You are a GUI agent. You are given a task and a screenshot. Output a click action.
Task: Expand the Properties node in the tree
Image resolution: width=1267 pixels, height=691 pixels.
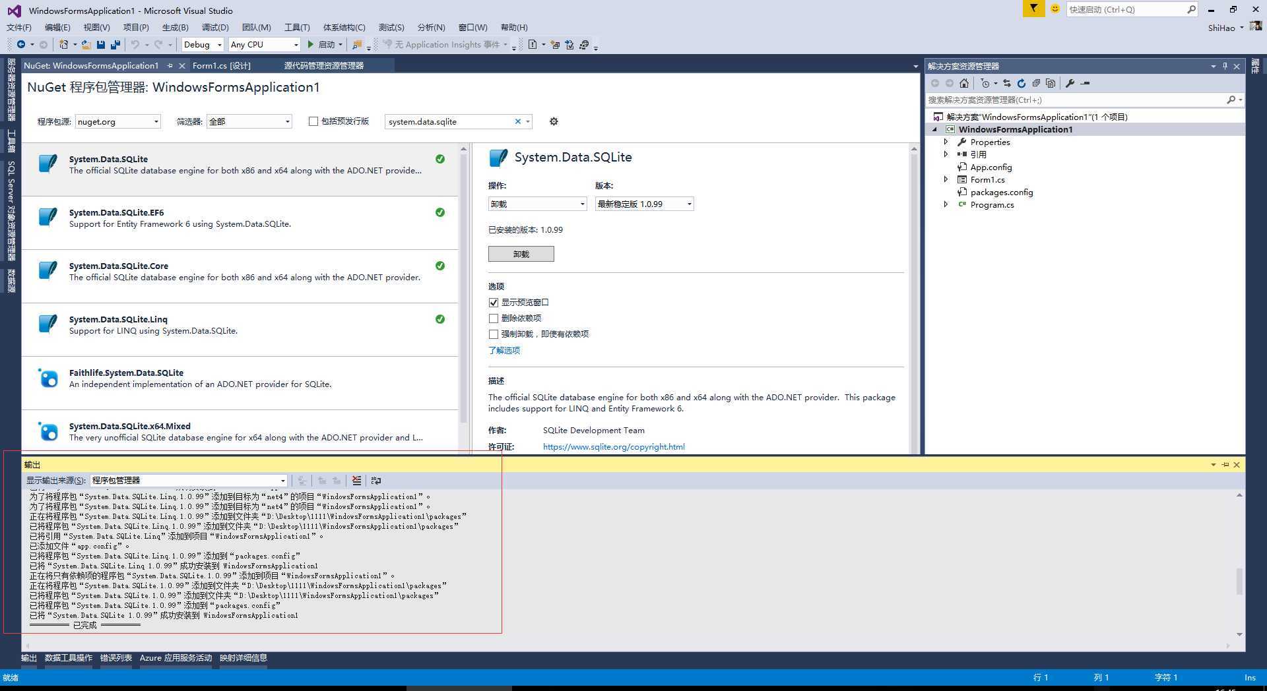[x=946, y=142]
